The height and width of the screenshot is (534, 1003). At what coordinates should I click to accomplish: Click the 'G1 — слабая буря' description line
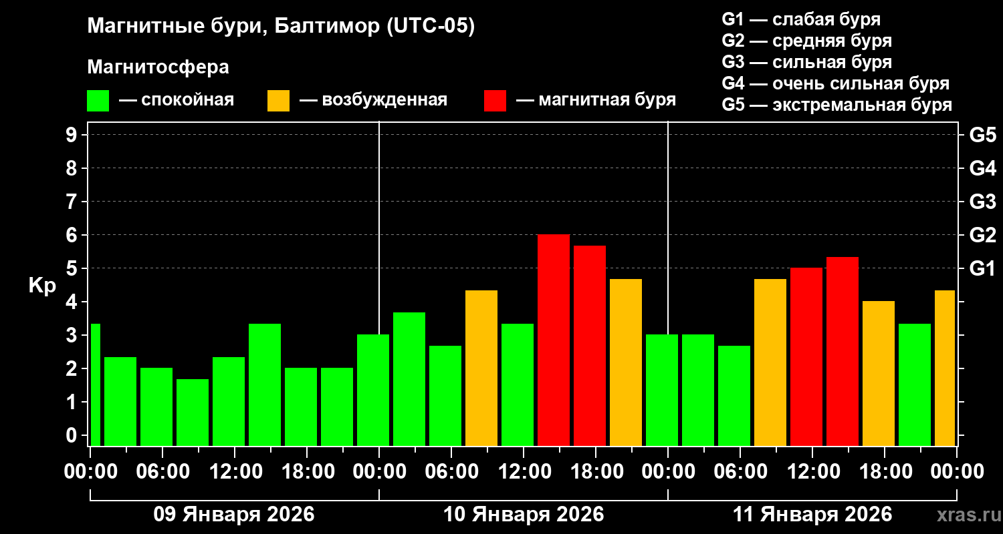click(x=801, y=19)
